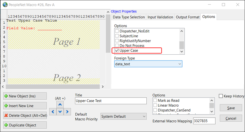
Task: Click the green plus on Duplicate Object
Action: (6, 125)
